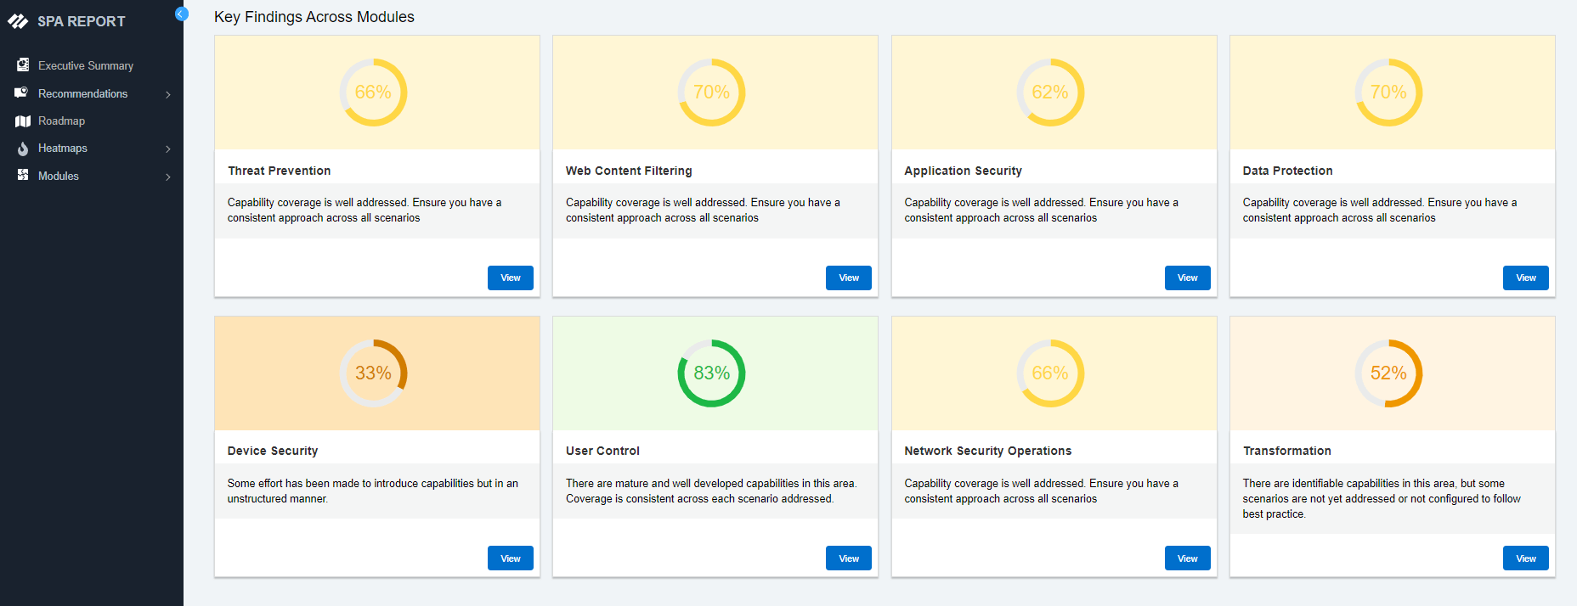
Task: Click the Recommendations sidebar icon
Action: pyautogui.click(x=22, y=93)
